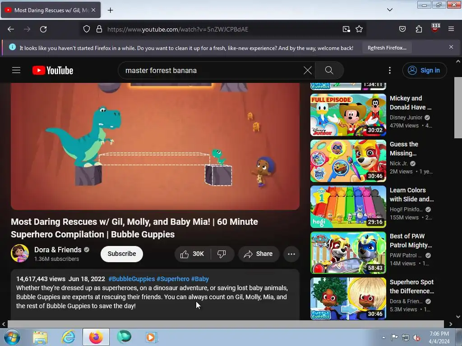Show hidden tray icons arrow
The height and width of the screenshot is (346, 462).
(x=383, y=337)
